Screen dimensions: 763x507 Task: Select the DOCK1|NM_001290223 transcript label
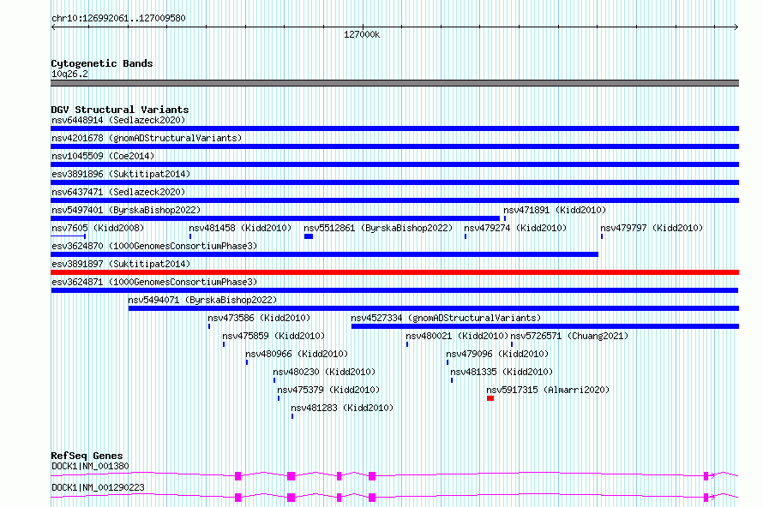pos(98,487)
